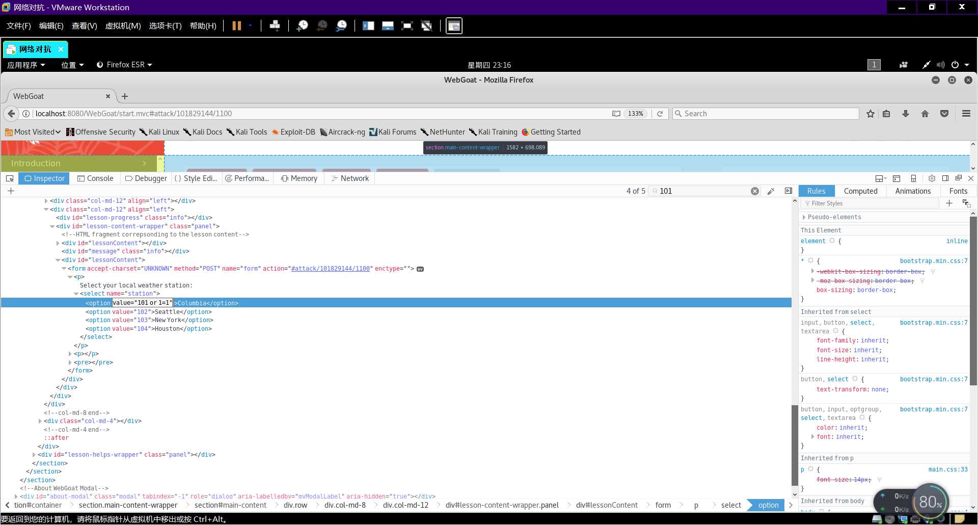Click Filter Styles input field
Image resolution: width=978 pixels, height=525 pixels.
click(x=870, y=203)
